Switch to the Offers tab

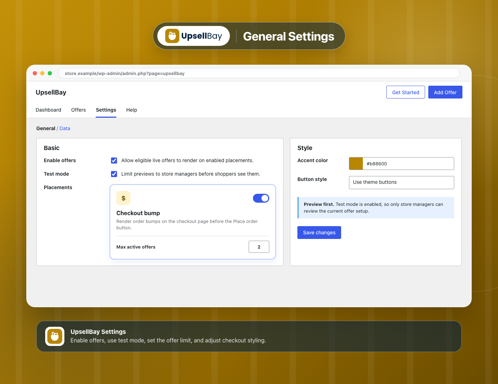(79, 110)
